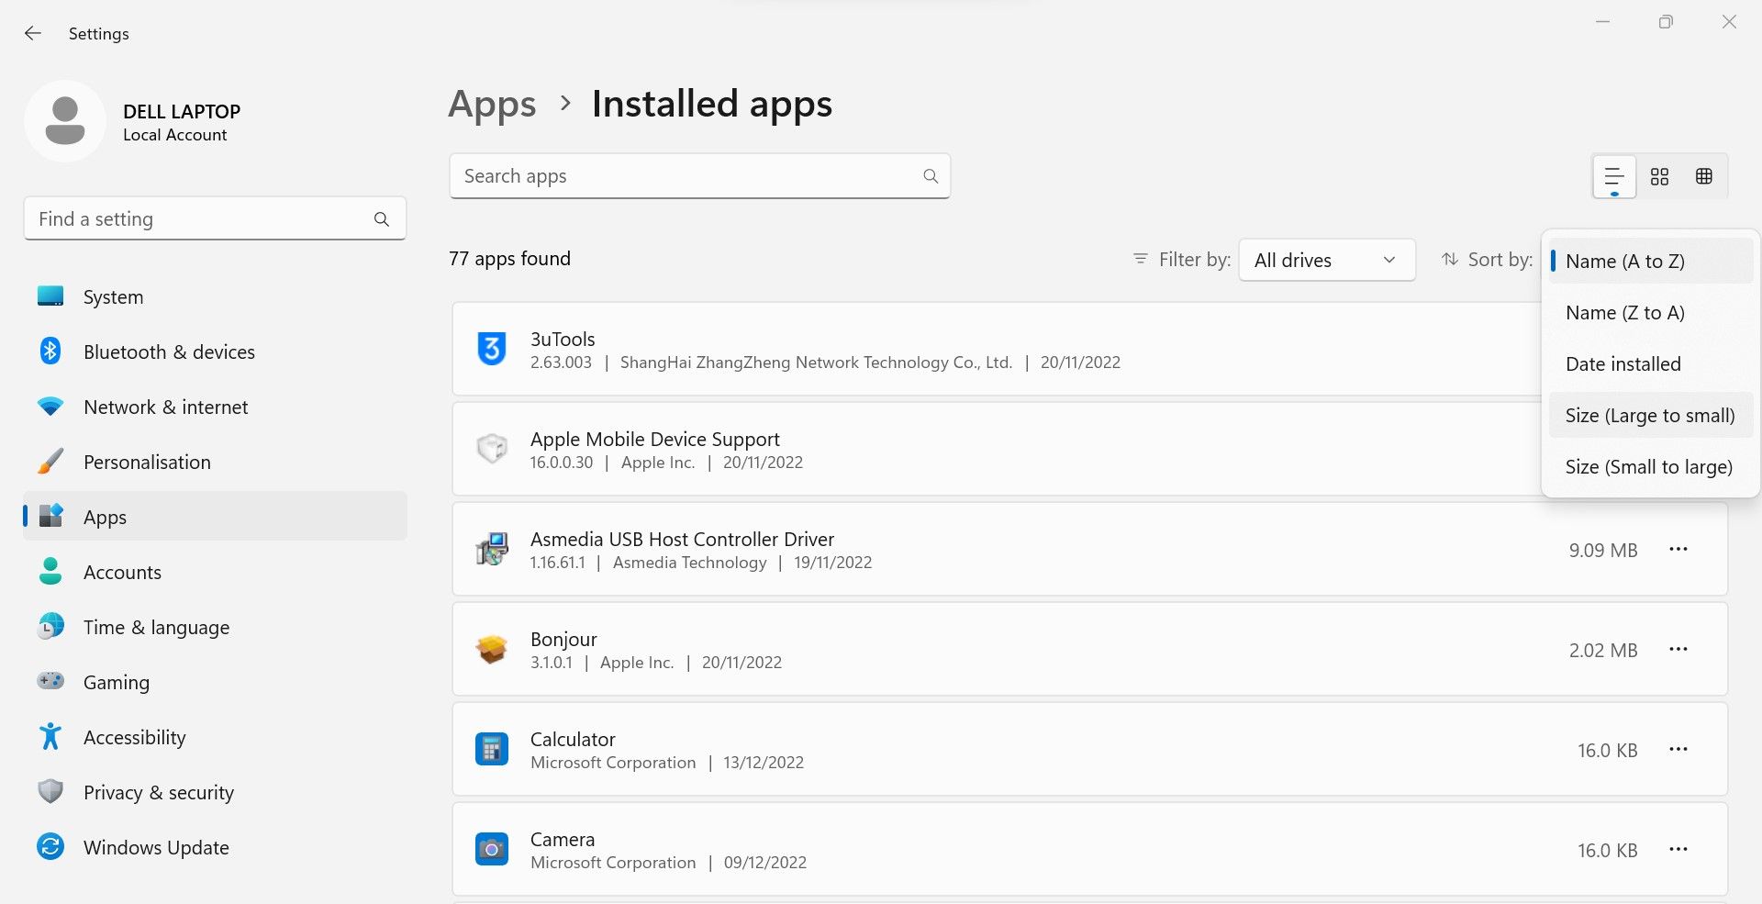Sort by Size (Large to small)

click(1649, 416)
